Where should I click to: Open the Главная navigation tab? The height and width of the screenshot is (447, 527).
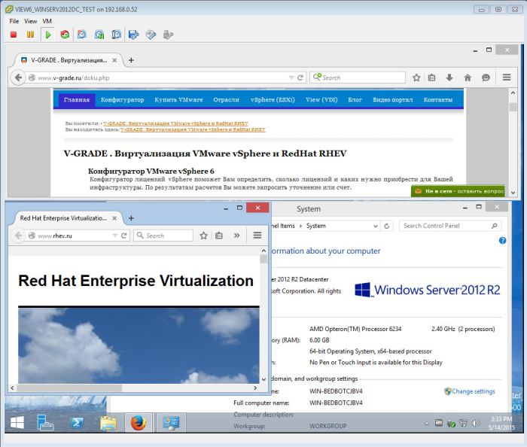click(77, 100)
